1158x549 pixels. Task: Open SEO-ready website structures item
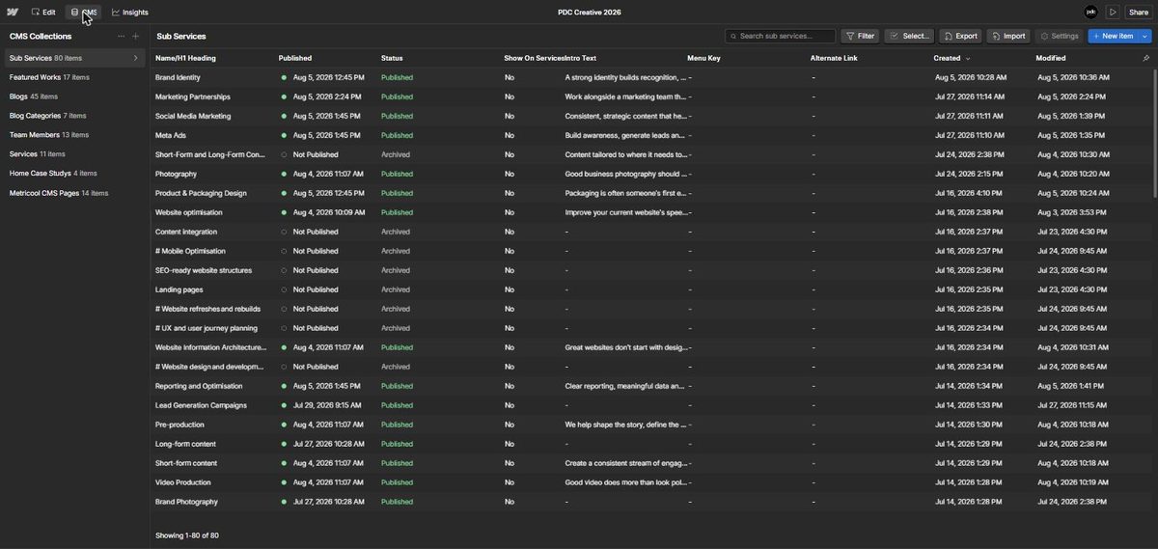click(x=204, y=270)
